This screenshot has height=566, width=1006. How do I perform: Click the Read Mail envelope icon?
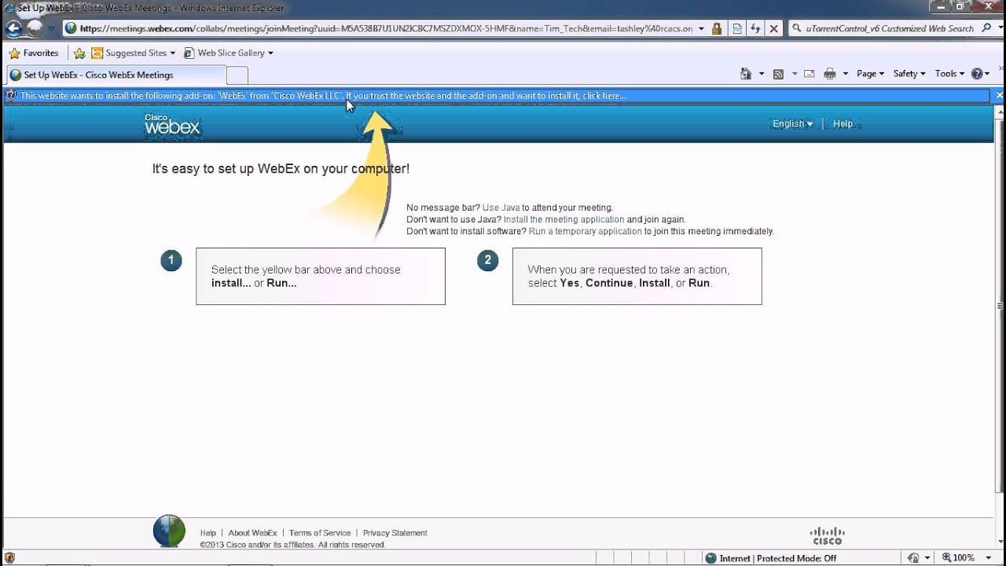(809, 74)
